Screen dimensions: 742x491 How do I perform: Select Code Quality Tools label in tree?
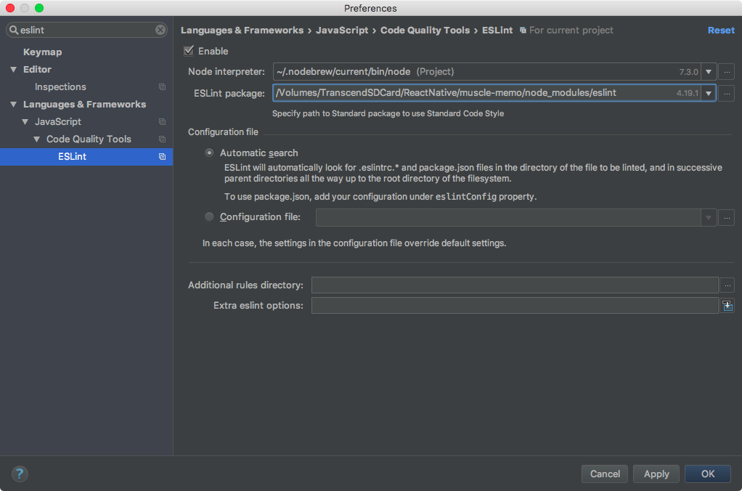[89, 139]
